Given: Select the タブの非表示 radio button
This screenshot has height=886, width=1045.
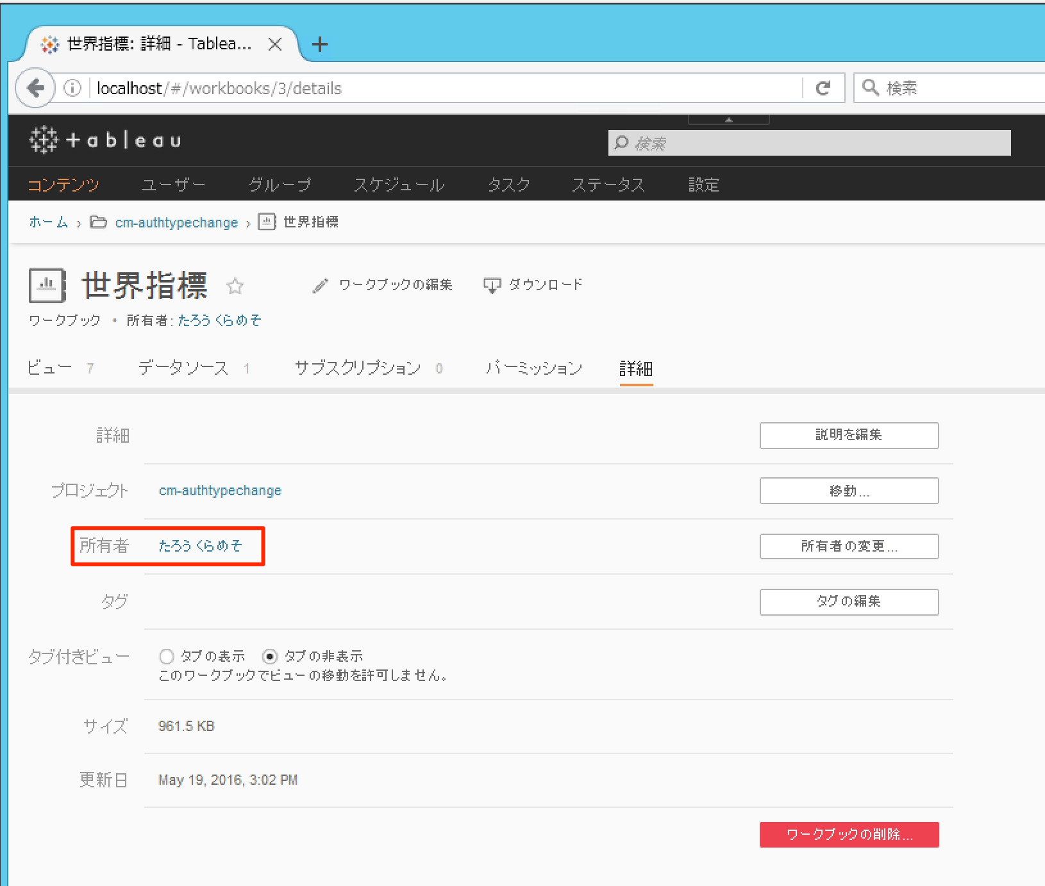Looking at the screenshot, I should [270, 657].
